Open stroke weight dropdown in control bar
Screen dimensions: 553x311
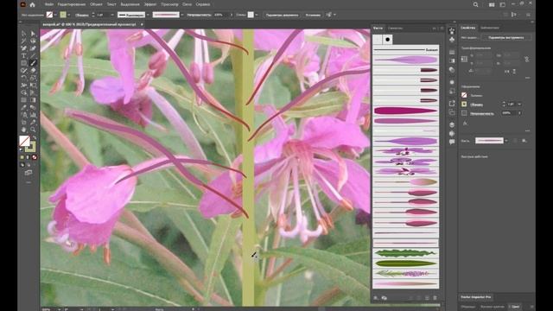pyautogui.click(x=112, y=15)
